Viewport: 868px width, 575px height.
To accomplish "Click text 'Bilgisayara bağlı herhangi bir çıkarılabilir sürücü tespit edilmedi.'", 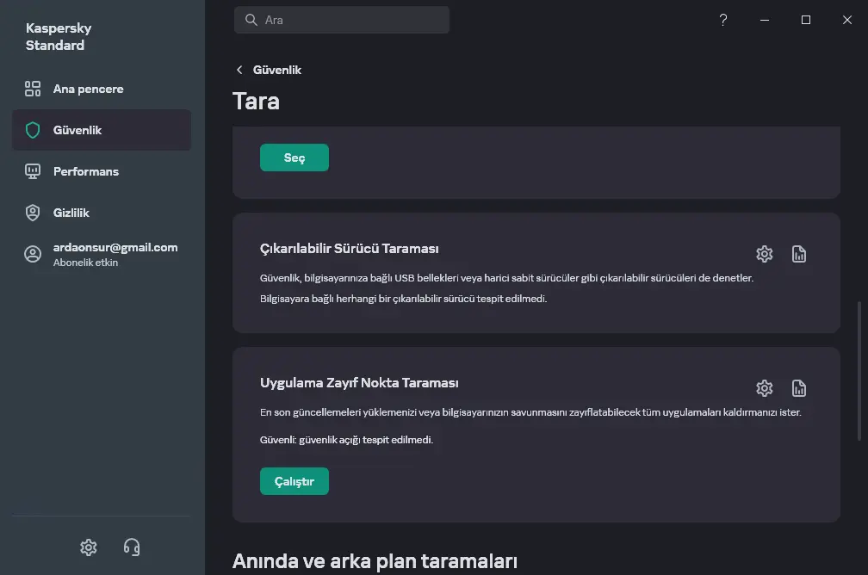I will coord(404,299).
